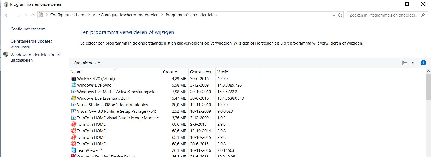Click size value 4,89 MB

coord(179,79)
